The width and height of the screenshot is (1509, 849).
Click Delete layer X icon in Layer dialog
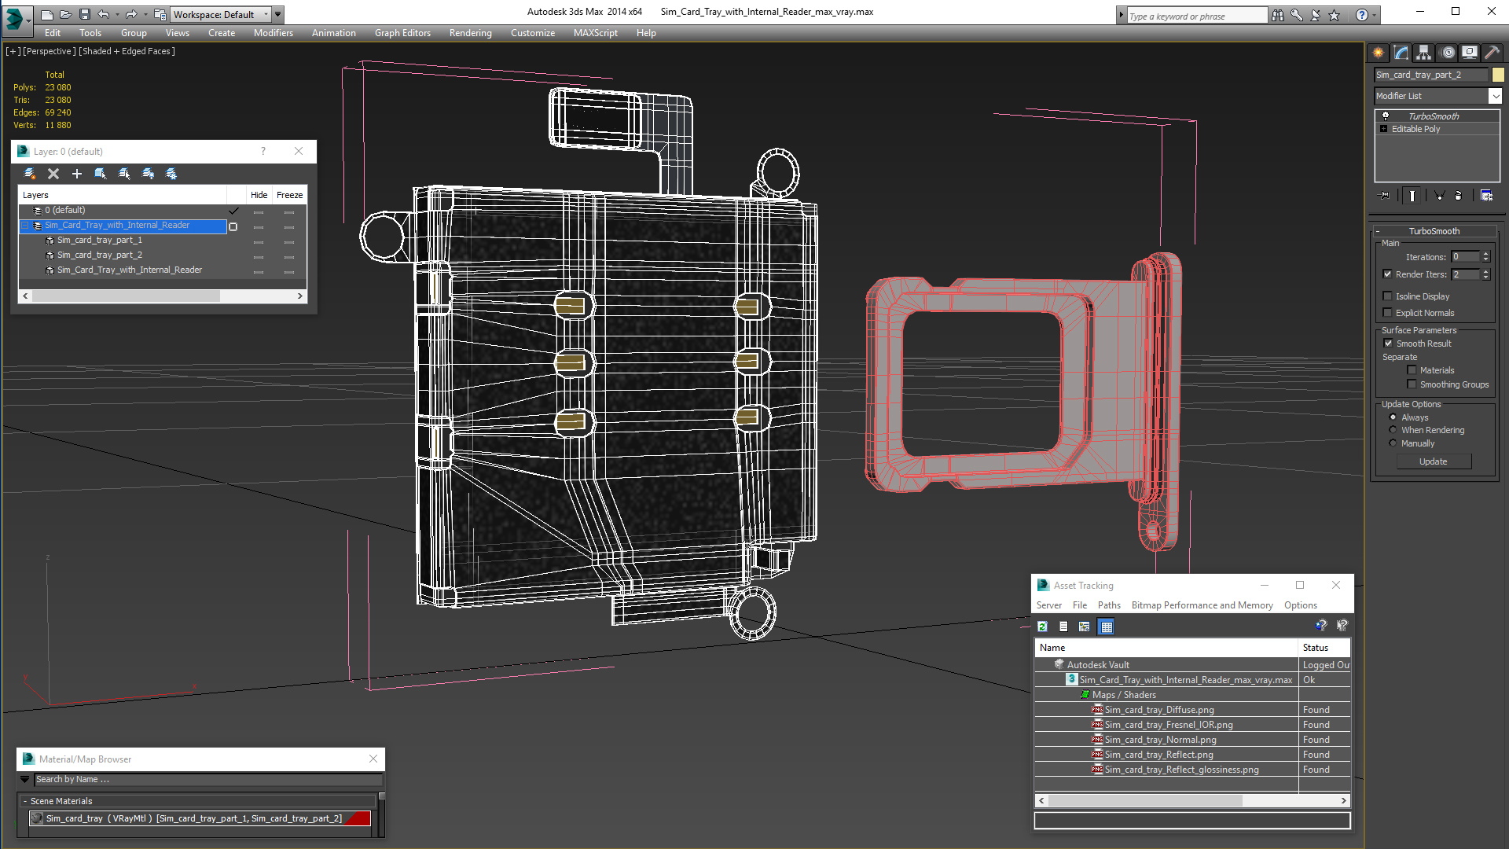(53, 174)
